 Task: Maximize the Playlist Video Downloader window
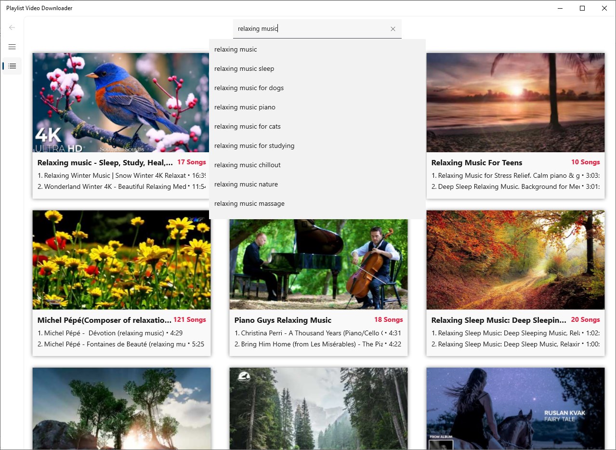pyautogui.click(x=582, y=8)
